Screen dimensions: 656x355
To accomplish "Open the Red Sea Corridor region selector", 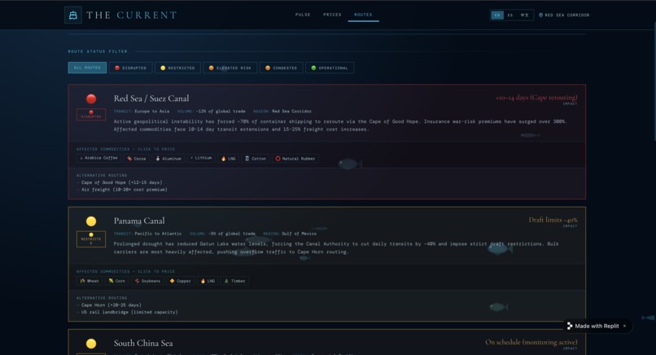I will pos(564,15).
